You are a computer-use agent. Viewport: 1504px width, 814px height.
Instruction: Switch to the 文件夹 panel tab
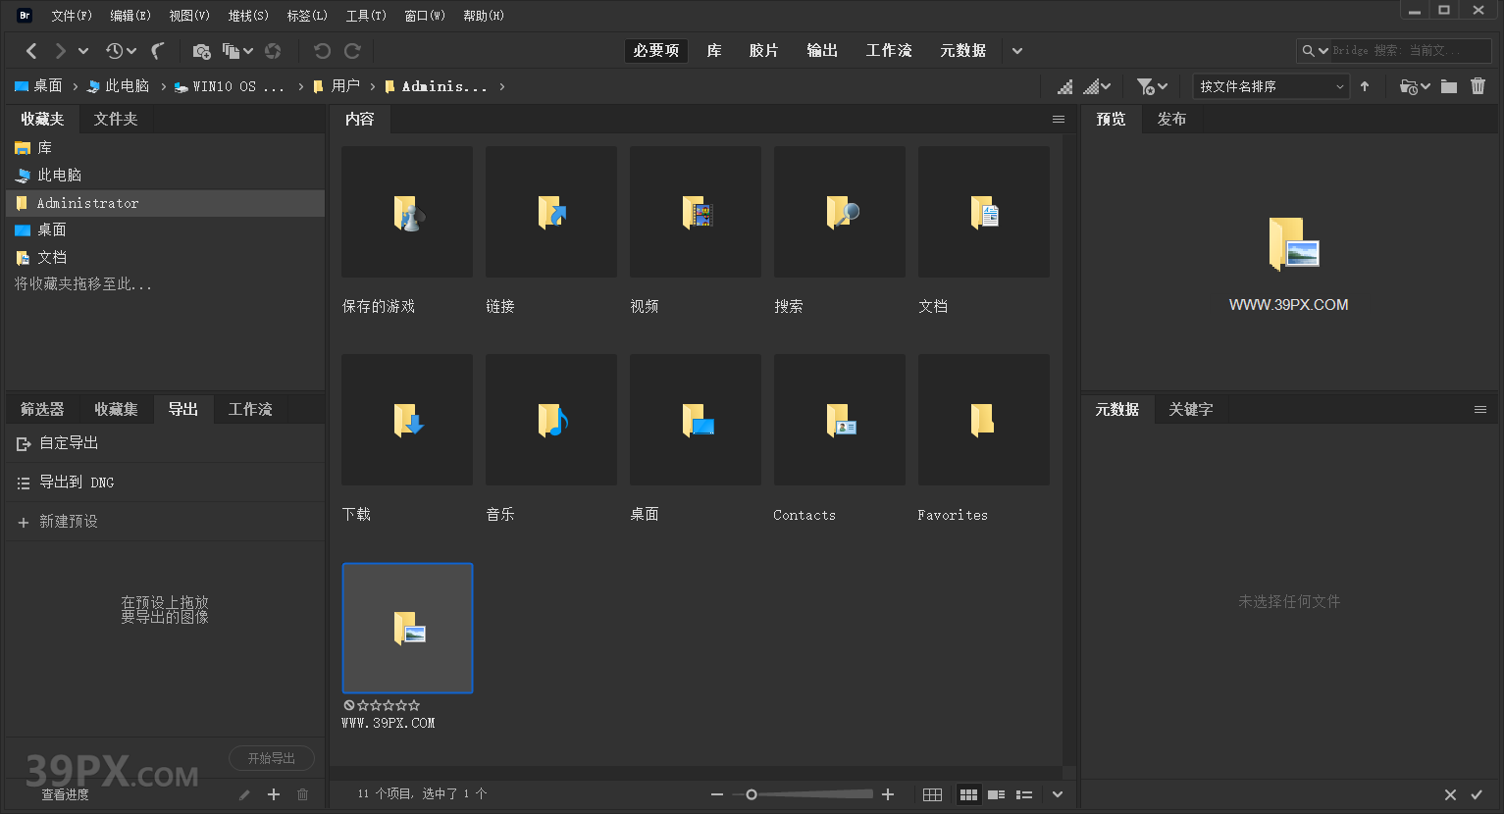tap(116, 119)
